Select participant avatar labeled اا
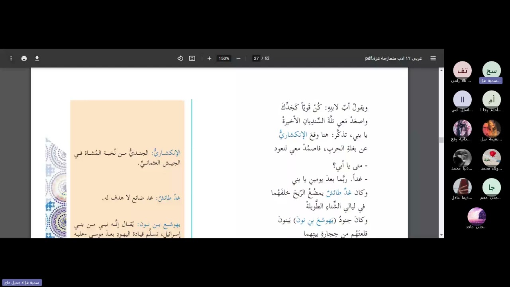510x287 pixels. pos(462,100)
